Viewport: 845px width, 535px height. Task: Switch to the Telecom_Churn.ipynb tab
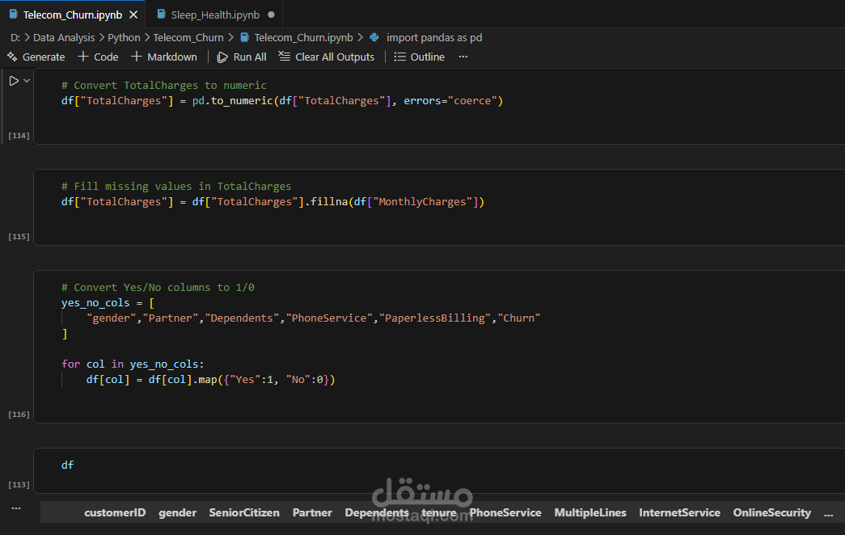(x=72, y=15)
